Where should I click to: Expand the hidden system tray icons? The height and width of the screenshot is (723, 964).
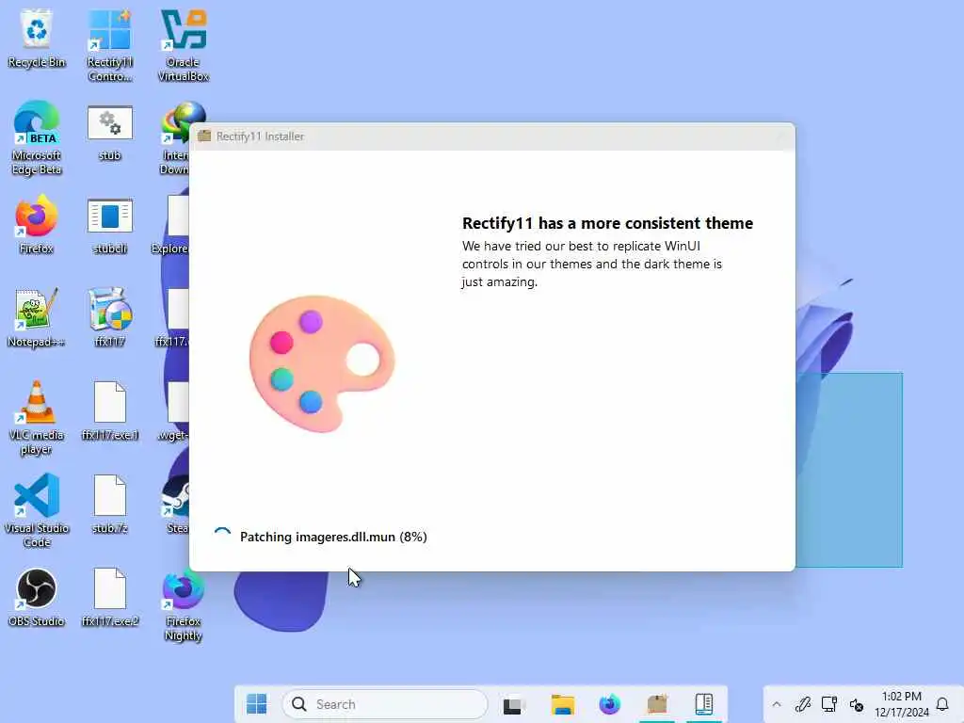point(777,704)
